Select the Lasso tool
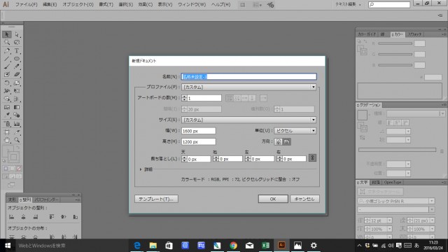Image resolution: width=448 pixels, height=252 pixels. tap(17, 43)
